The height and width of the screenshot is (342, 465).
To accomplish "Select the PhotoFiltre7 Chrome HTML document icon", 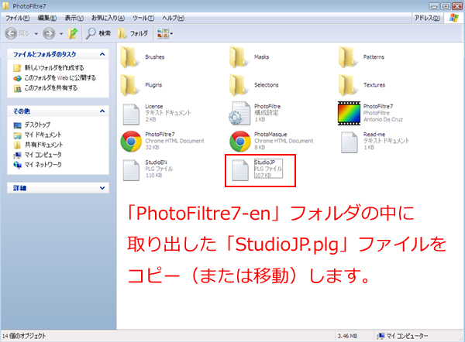I will 131,142.
